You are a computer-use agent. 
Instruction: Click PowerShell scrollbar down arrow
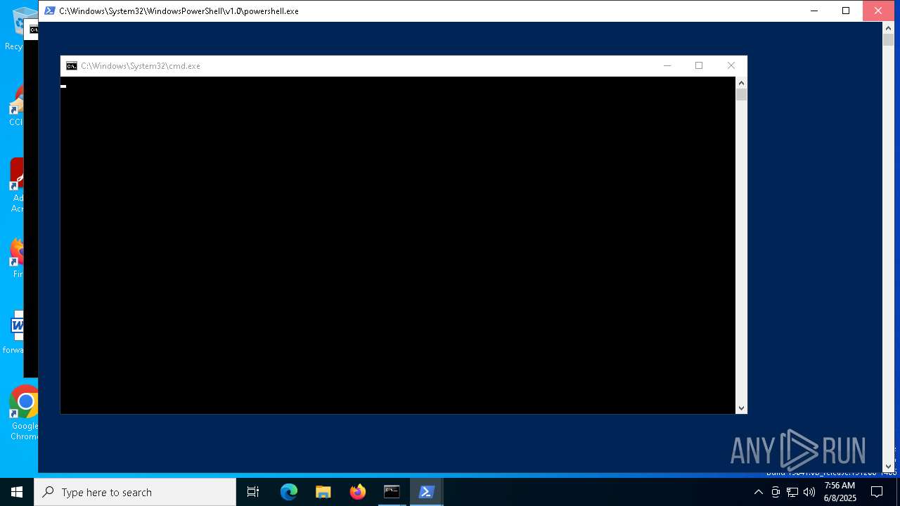(x=888, y=466)
